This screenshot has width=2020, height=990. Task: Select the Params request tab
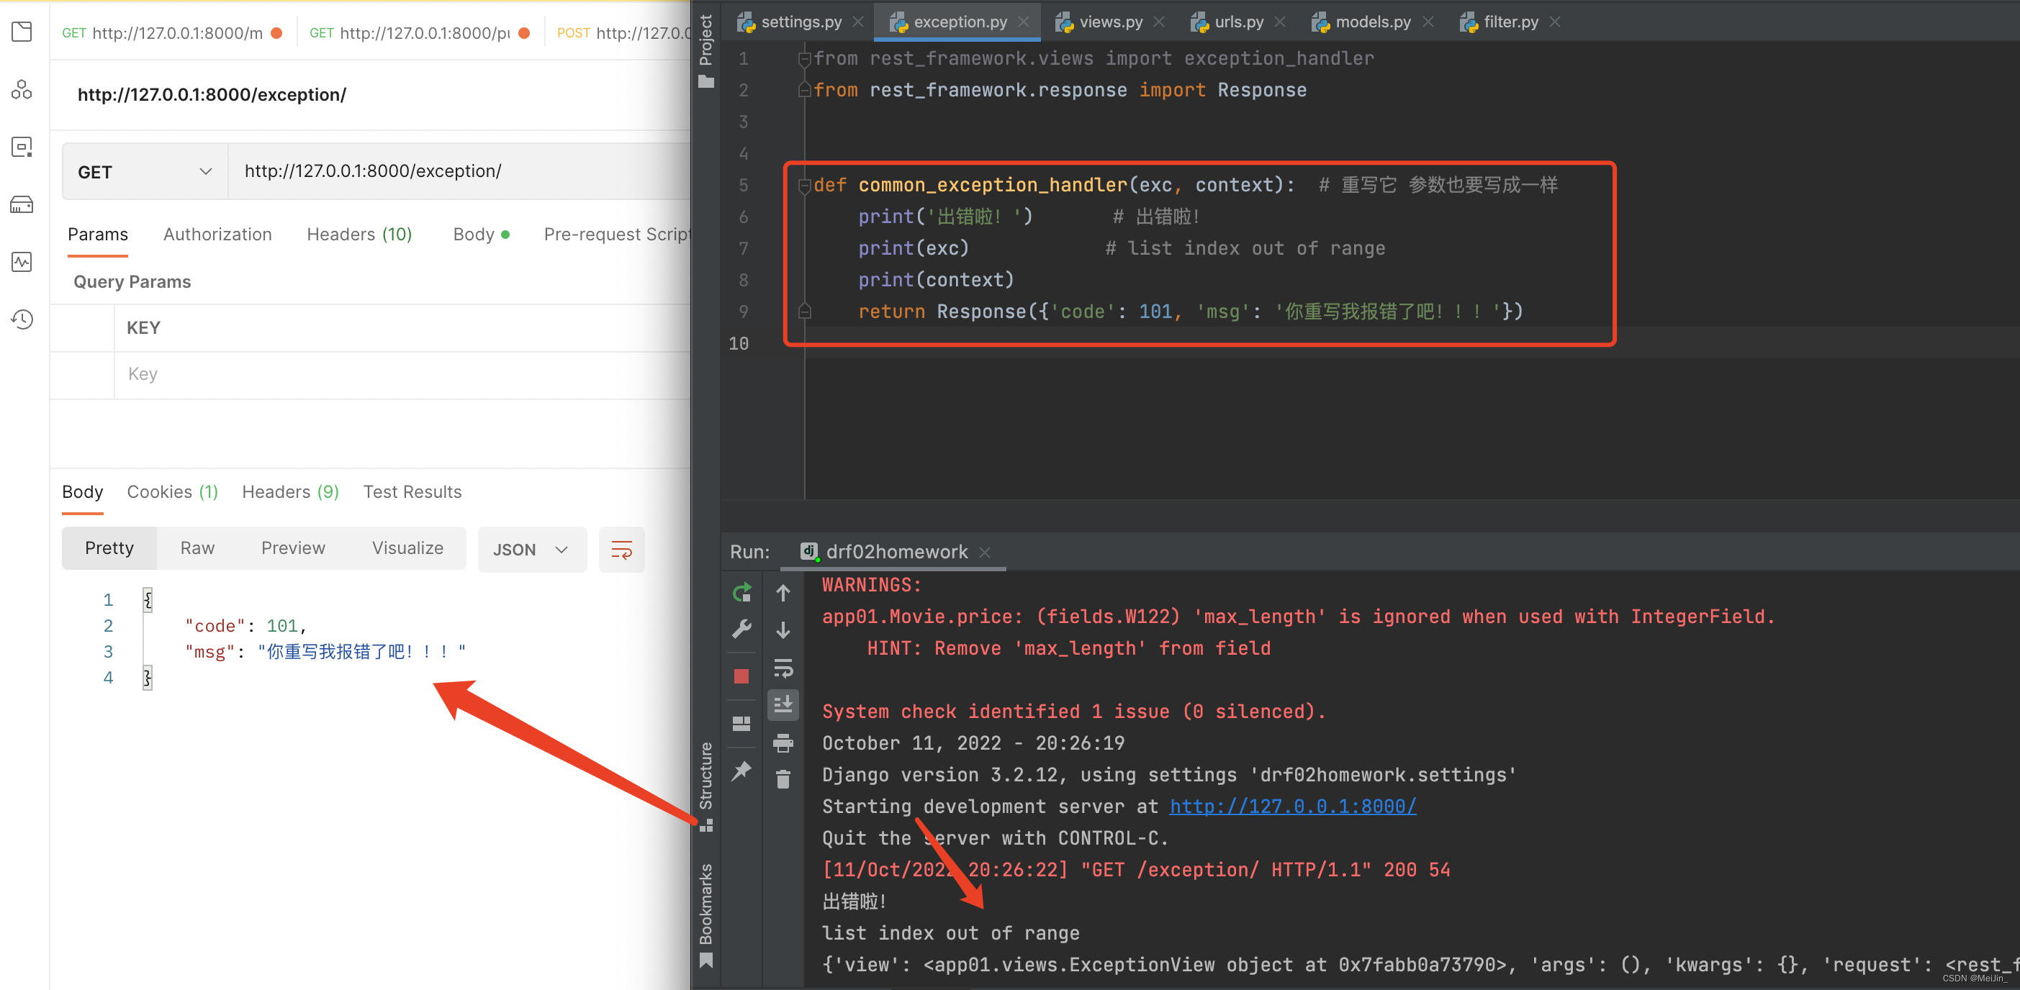(x=97, y=235)
